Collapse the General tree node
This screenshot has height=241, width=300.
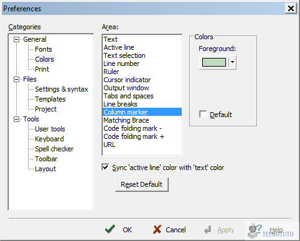pyautogui.click(x=16, y=39)
